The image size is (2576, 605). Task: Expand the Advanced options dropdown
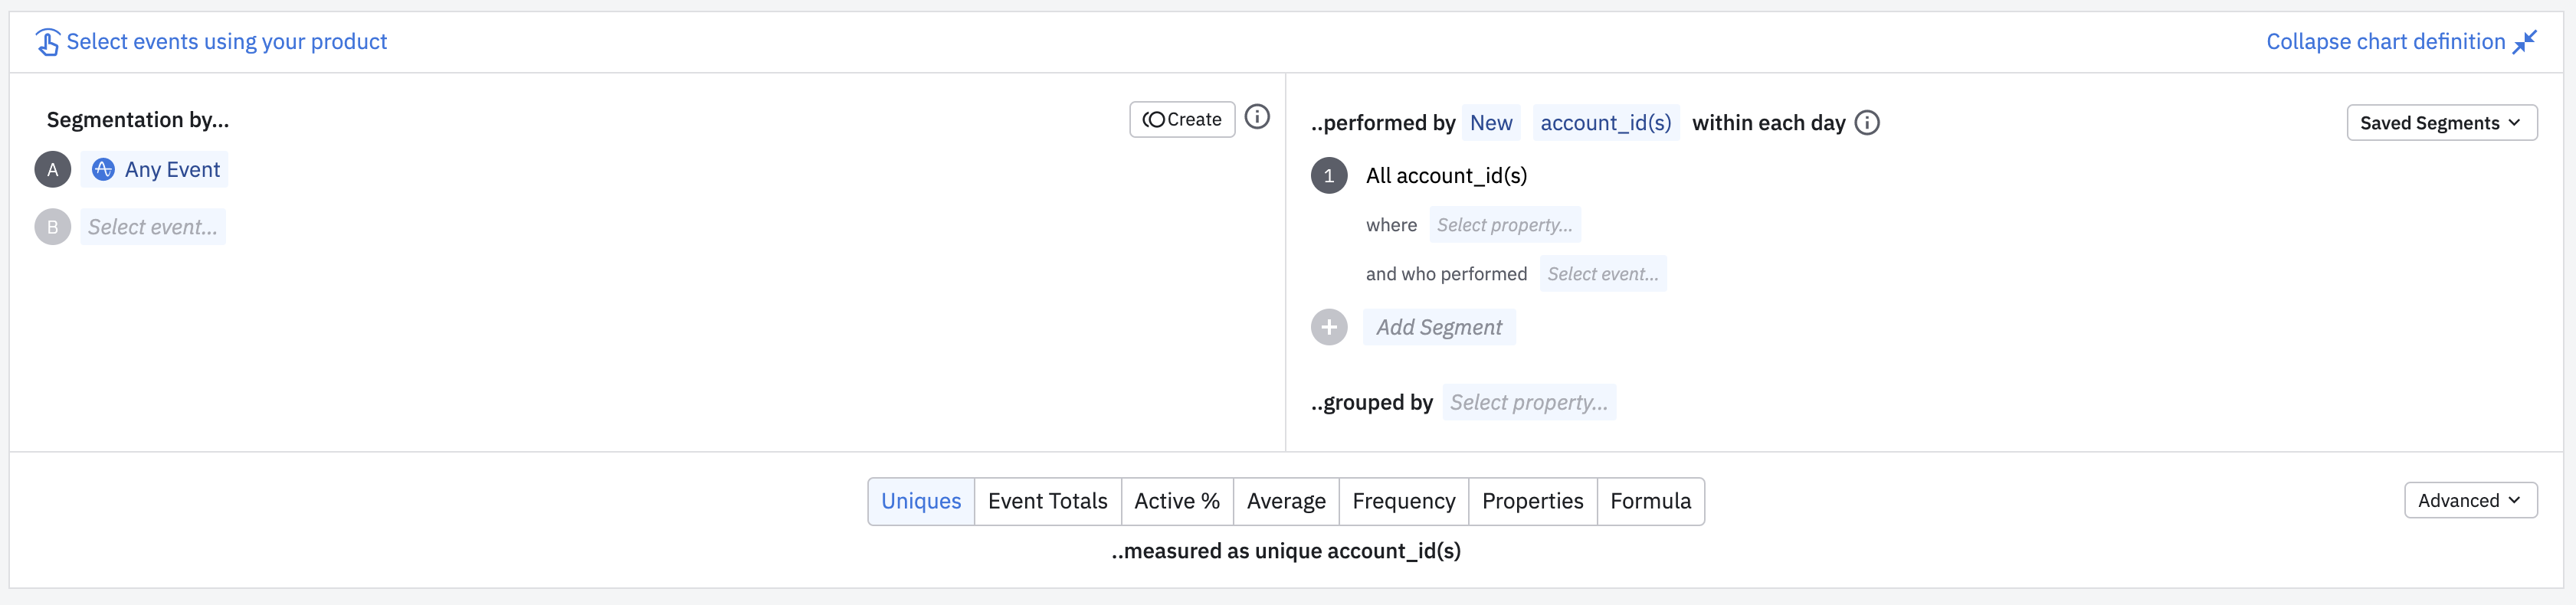coord(2469,500)
